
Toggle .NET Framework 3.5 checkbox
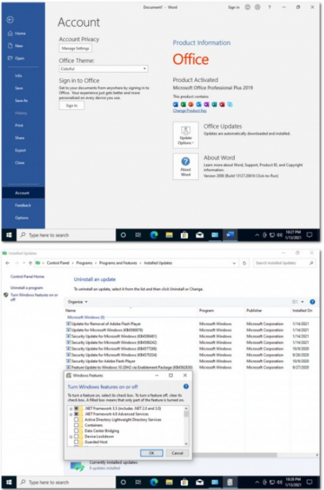(x=76, y=408)
